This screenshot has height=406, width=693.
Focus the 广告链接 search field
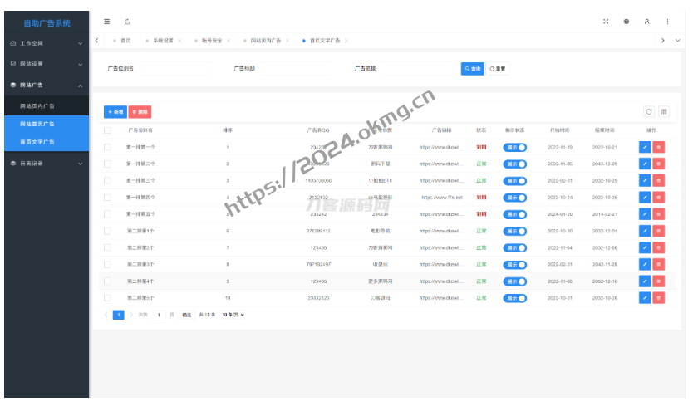417,69
